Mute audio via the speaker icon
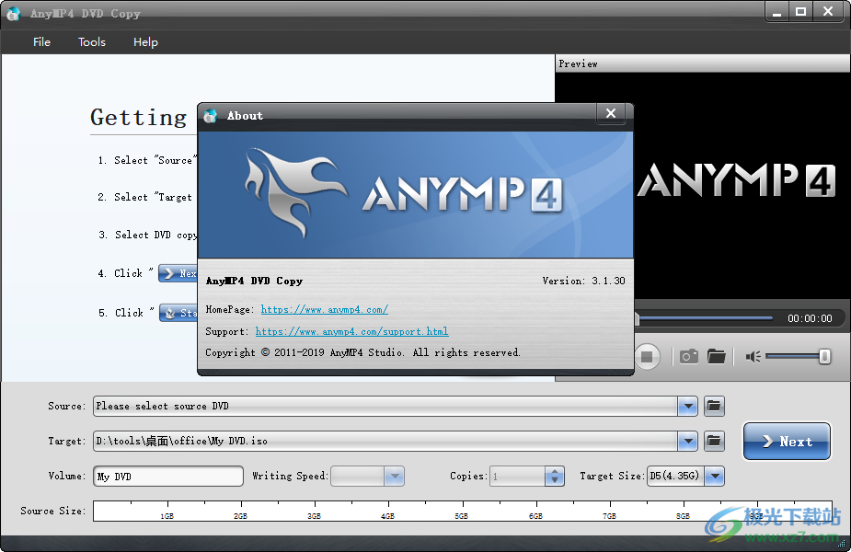 click(x=754, y=356)
